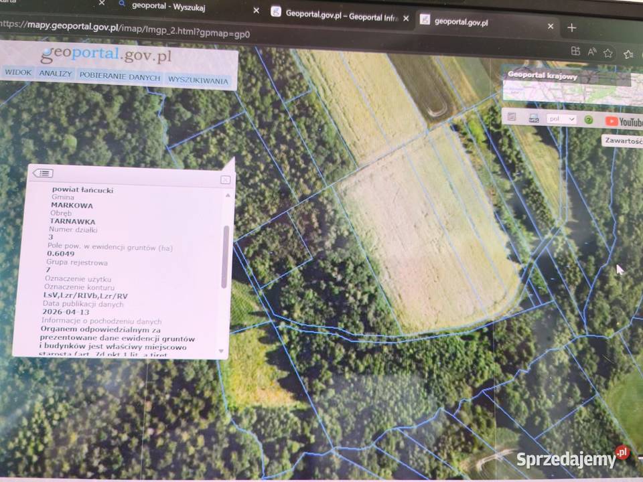The image size is (643, 482).
Task: Open the favorites list icon
Action: pos(628,54)
